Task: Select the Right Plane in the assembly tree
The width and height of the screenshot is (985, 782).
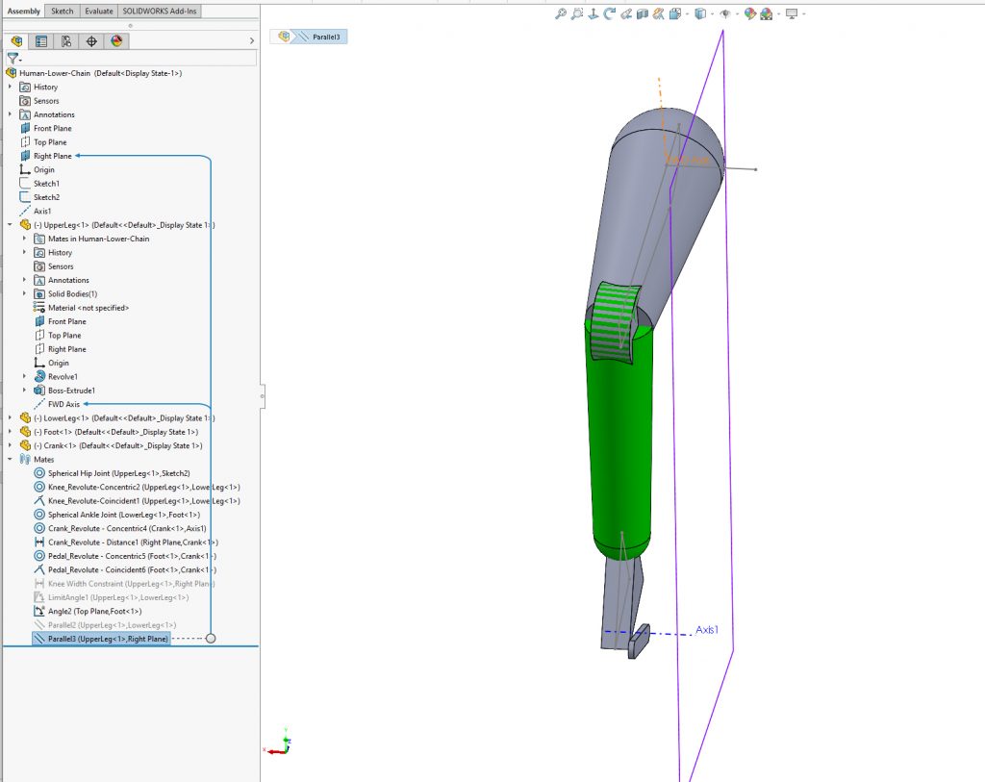Action: click(x=52, y=156)
